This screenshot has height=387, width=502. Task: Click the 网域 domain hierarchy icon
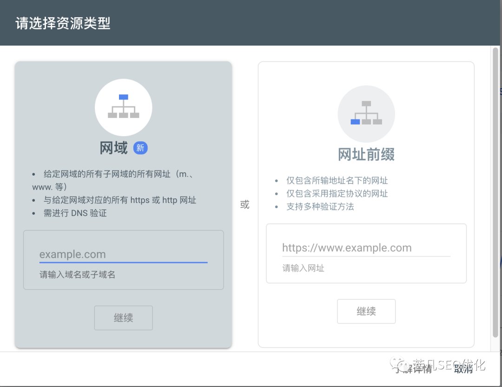click(123, 107)
